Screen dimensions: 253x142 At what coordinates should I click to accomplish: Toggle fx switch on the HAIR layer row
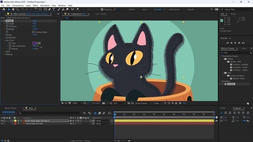78,121
